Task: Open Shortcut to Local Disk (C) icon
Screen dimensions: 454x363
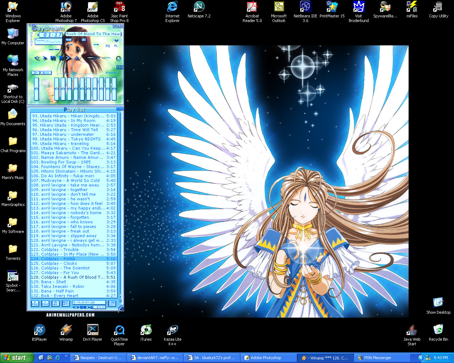Action: pos(13,93)
